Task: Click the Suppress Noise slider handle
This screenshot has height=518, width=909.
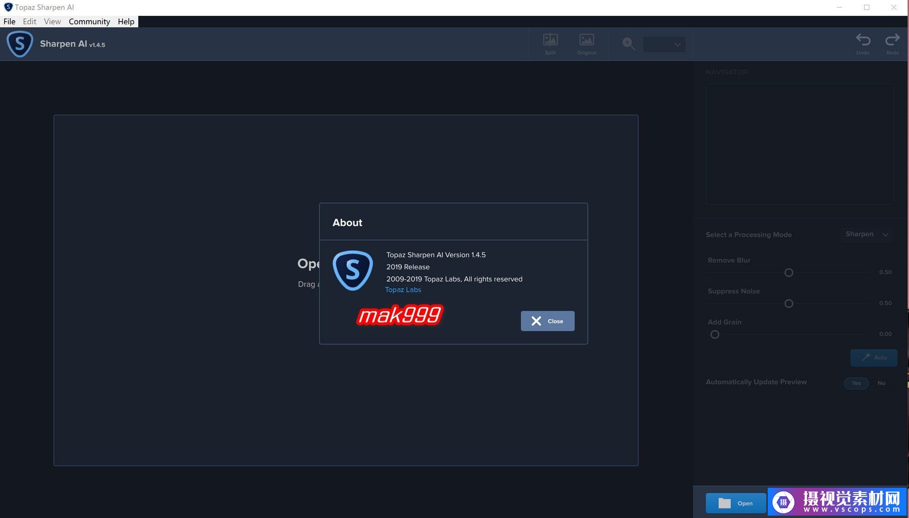Action: tap(788, 303)
